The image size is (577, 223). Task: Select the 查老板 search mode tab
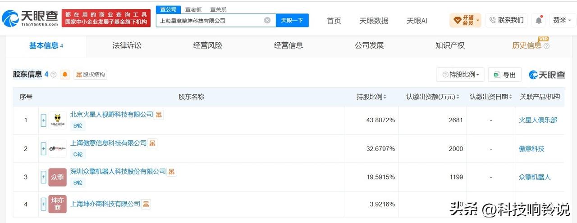coord(193,9)
